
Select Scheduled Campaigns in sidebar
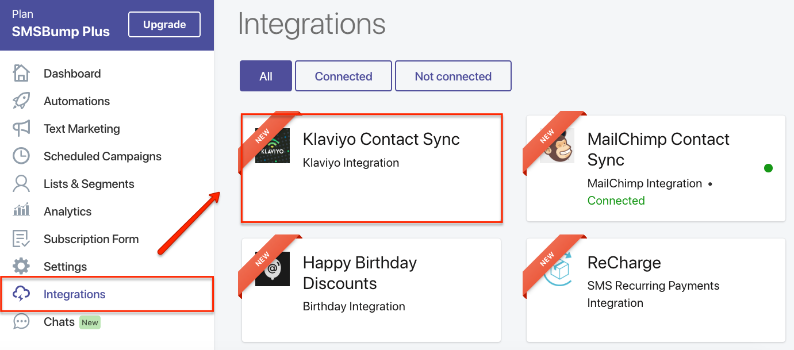(x=102, y=156)
